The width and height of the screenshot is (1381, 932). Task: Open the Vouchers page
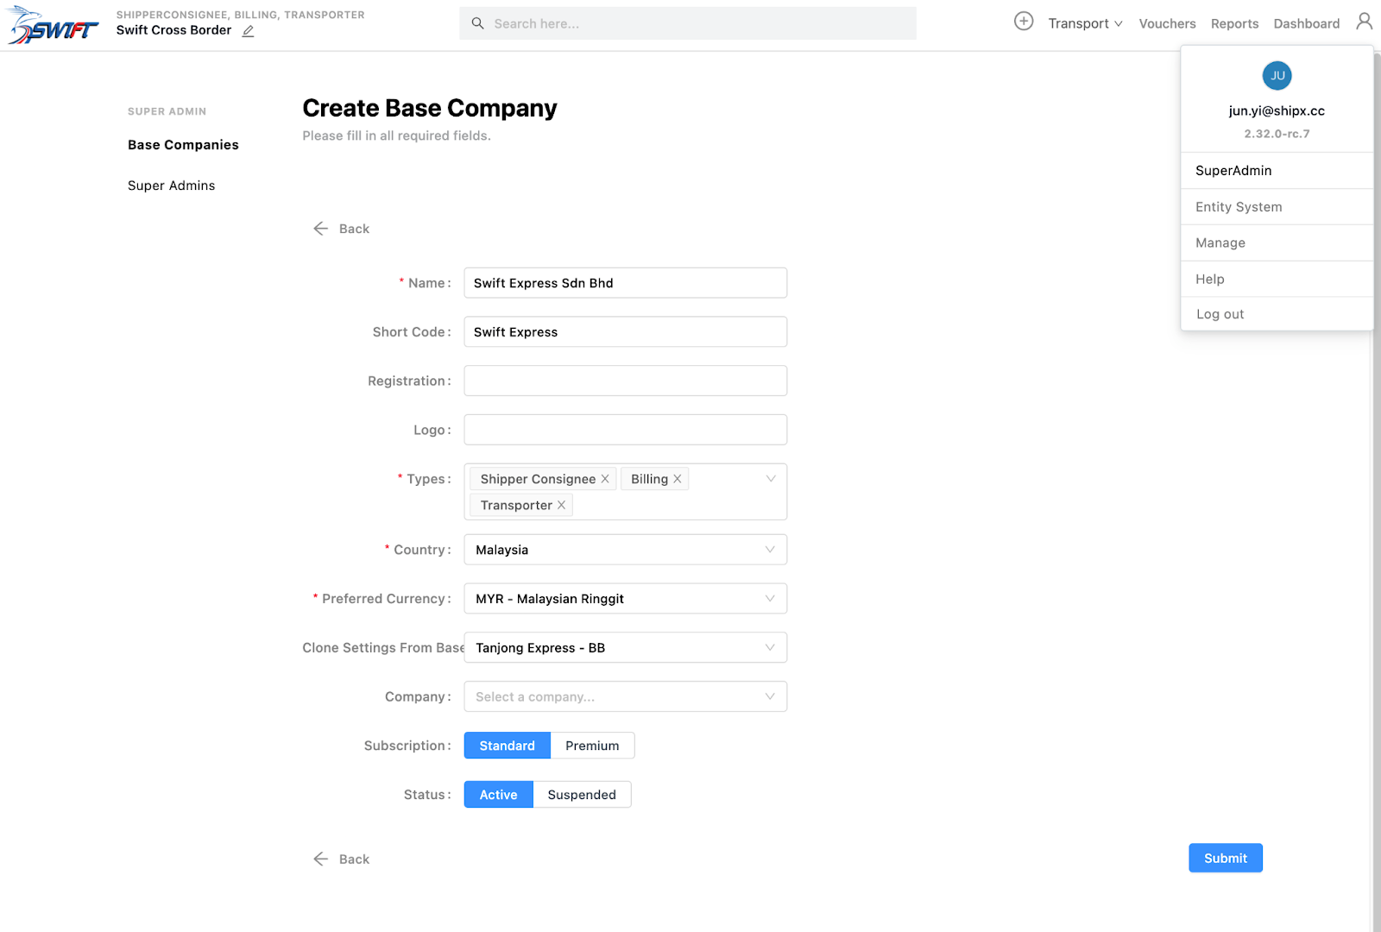[x=1167, y=23]
